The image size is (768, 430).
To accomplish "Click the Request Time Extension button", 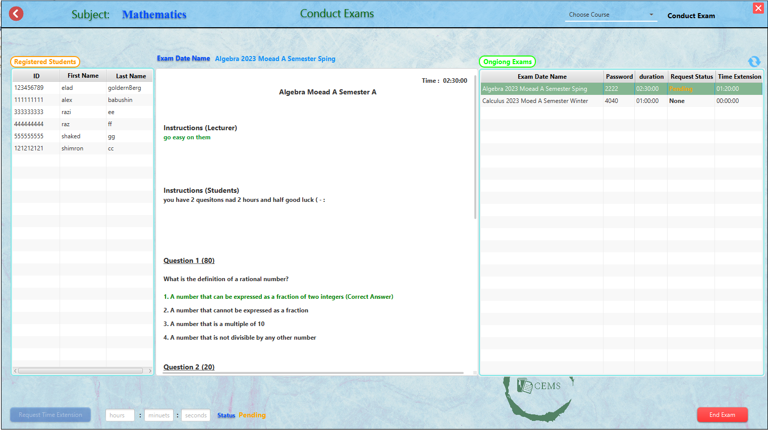I will (50, 414).
